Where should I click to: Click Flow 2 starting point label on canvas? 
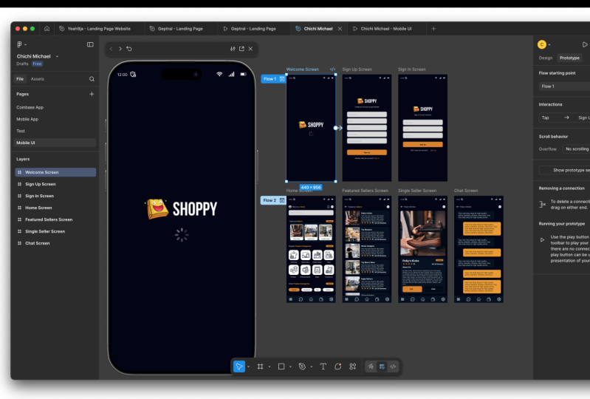tap(270, 200)
